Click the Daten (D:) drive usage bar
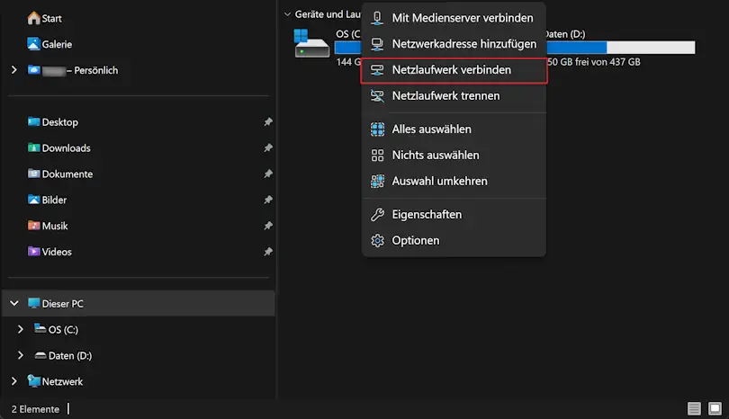Image resolution: width=729 pixels, height=419 pixels. 621,48
